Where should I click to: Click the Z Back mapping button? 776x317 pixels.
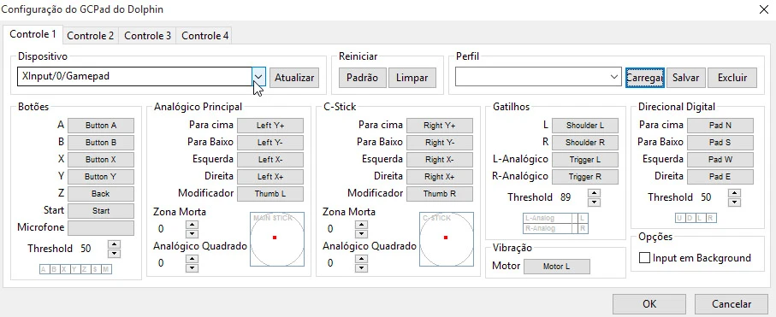pos(101,194)
